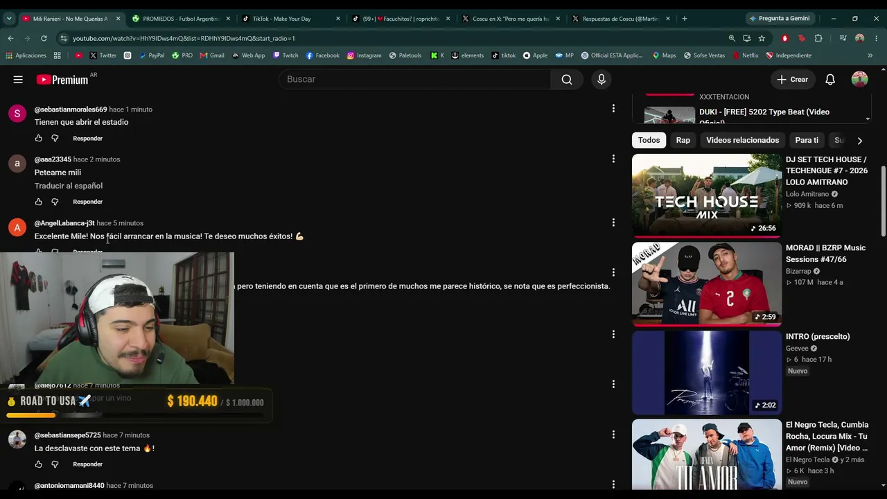Open the Gmail bookmark
This screenshot has width=887, height=499.
[212, 55]
